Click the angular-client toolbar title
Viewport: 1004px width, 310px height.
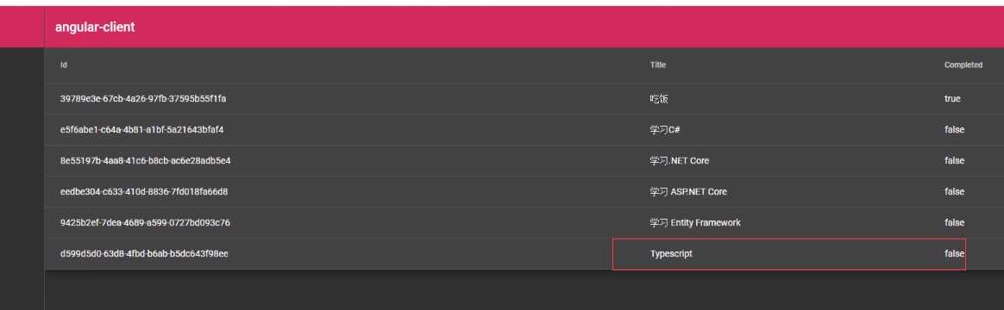pos(95,28)
